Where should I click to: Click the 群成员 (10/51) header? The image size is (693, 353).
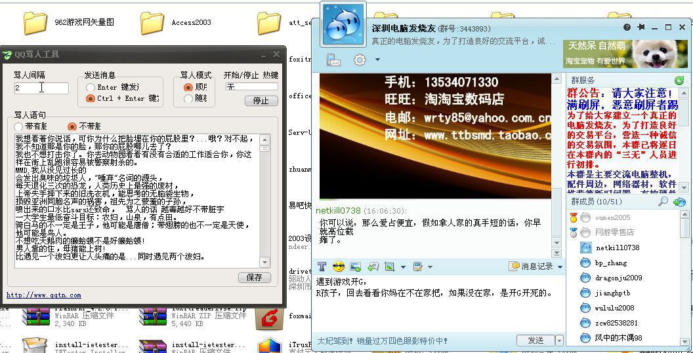tap(597, 202)
